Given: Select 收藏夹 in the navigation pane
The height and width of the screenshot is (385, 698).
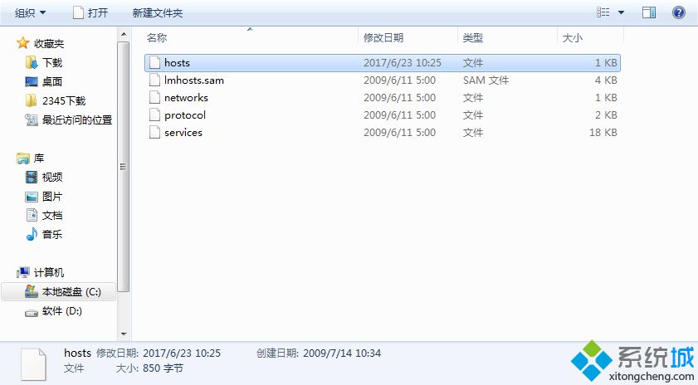Looking at the screenshot, I should [x=49, y=44].
